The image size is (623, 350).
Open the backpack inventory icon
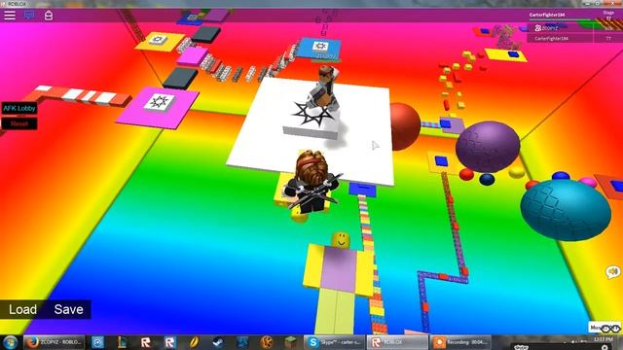(49, 16)
